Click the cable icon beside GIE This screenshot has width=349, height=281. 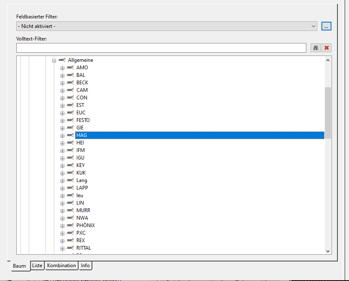pyautogui.click(x=71, y=128)
